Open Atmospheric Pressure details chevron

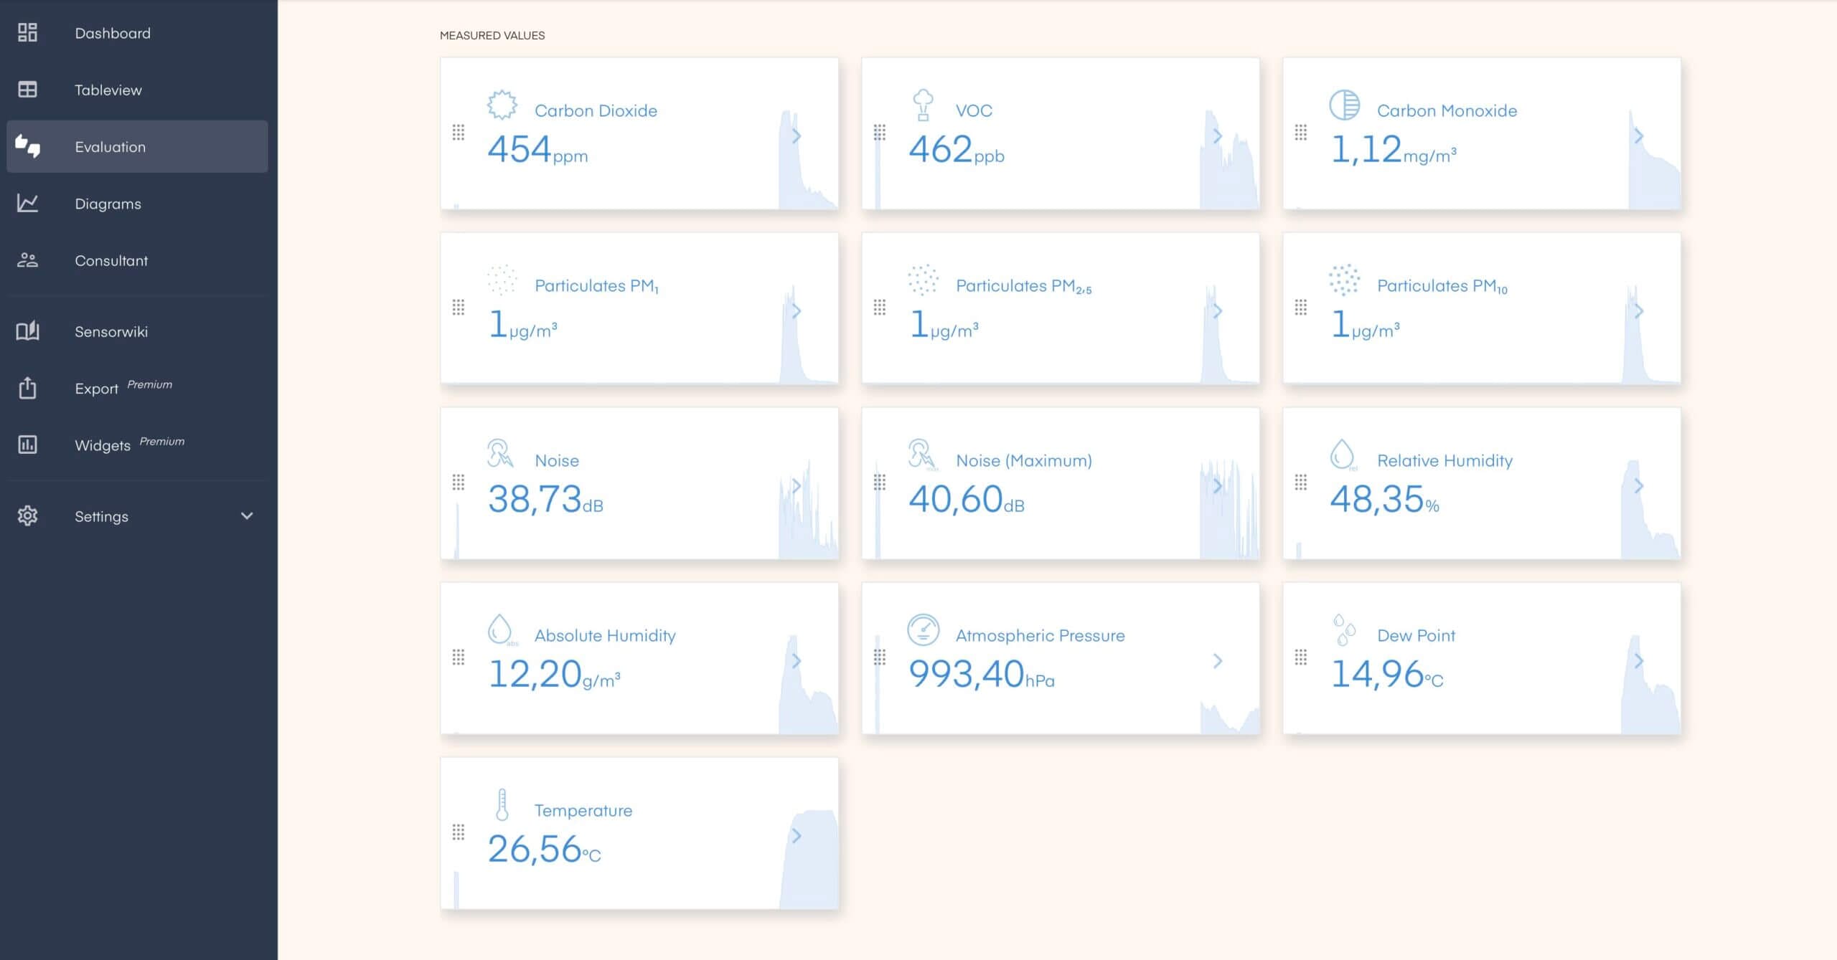tap(1217, 661)
